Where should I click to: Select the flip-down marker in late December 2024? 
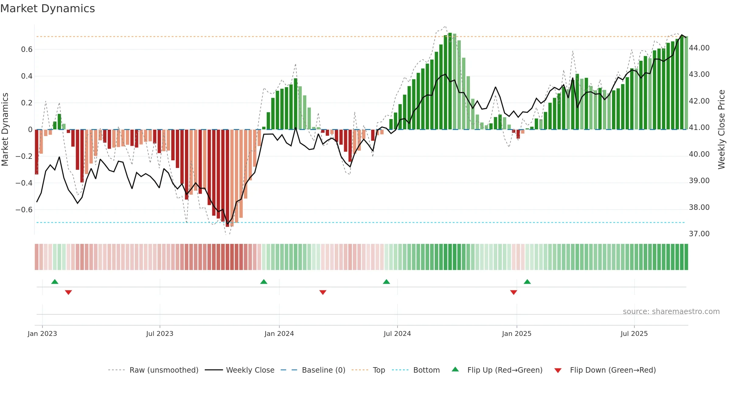(513, 292)
